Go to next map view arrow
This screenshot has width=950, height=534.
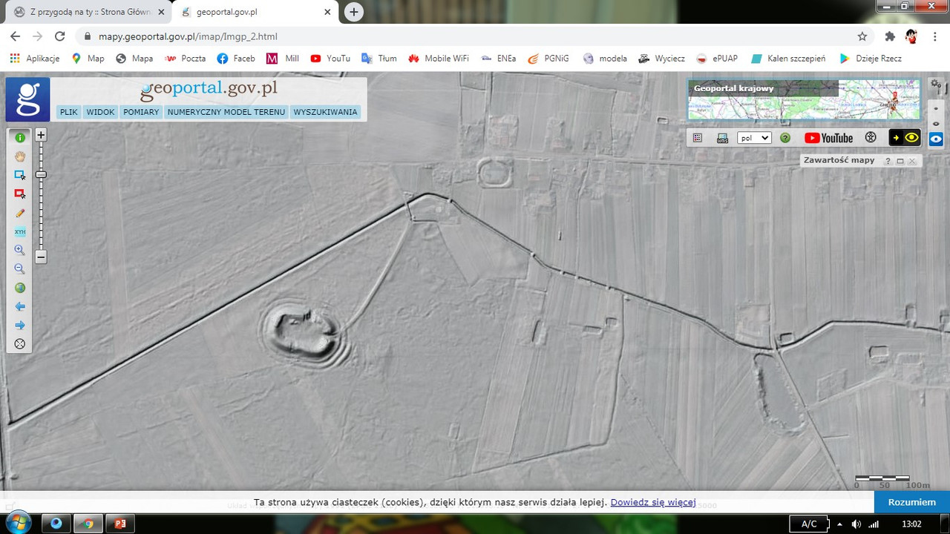pos(20,326)
